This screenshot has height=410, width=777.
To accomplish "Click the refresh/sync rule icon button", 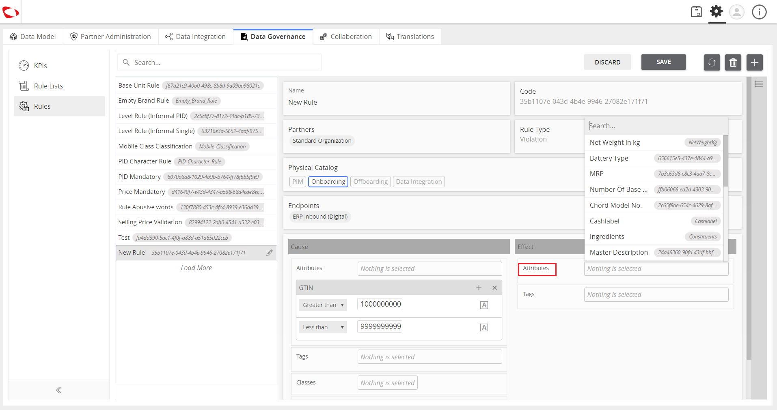I will click(x=712, y=62).
